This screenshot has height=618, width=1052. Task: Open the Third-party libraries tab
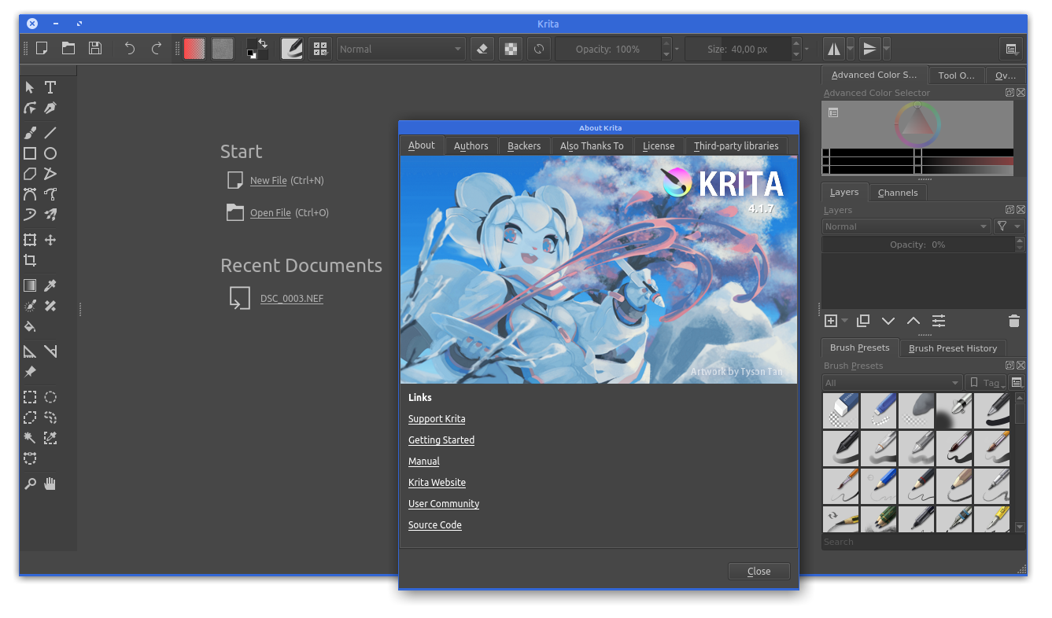736,145
